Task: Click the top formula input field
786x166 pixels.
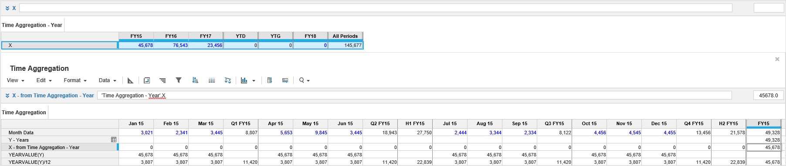Action: (x=376, y=8)
